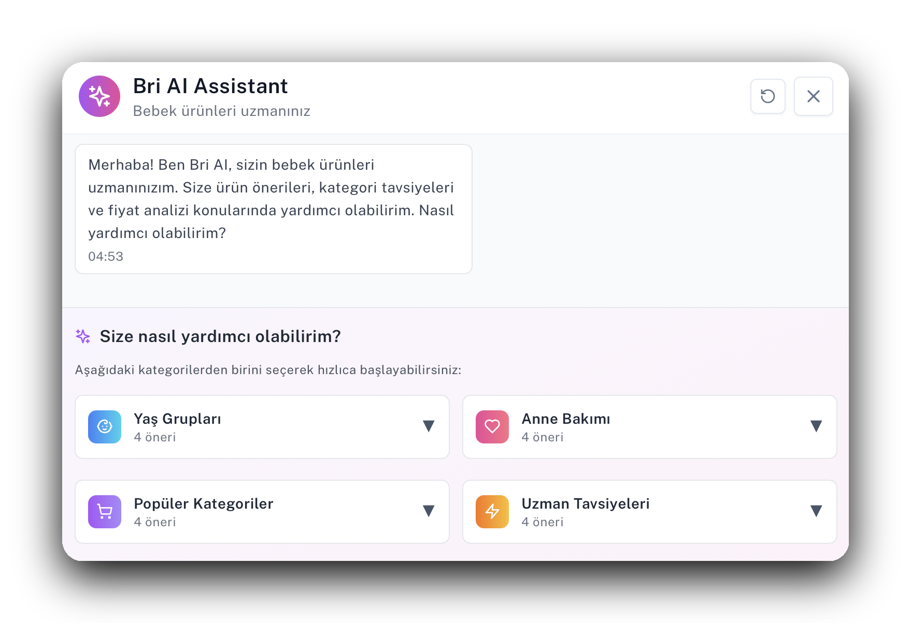911x623 pixels.
Task: Select the Uzman Tavsiyeleri card label
Action: pos(586,503)
